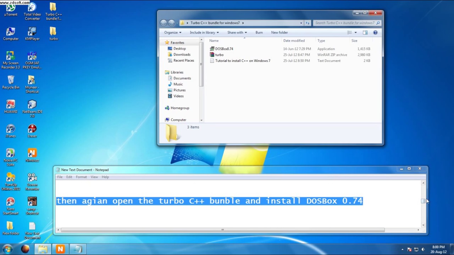Expand the breadcrumb arrow after the folder name
Viewport: 454px width, 255px height.
243,23
